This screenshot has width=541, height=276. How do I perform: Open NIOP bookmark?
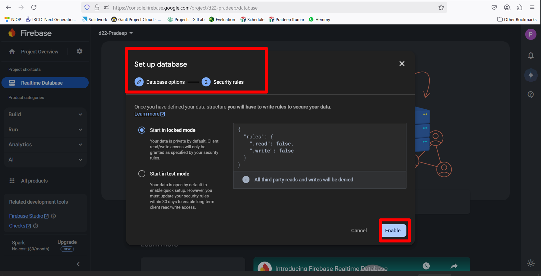(x=13, y=20)
